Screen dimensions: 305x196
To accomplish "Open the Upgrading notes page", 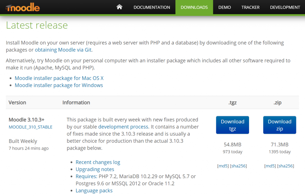I will click(x=95, y=169).
